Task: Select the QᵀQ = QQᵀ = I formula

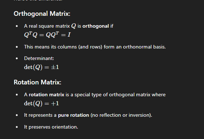Action: coord(47,35)
